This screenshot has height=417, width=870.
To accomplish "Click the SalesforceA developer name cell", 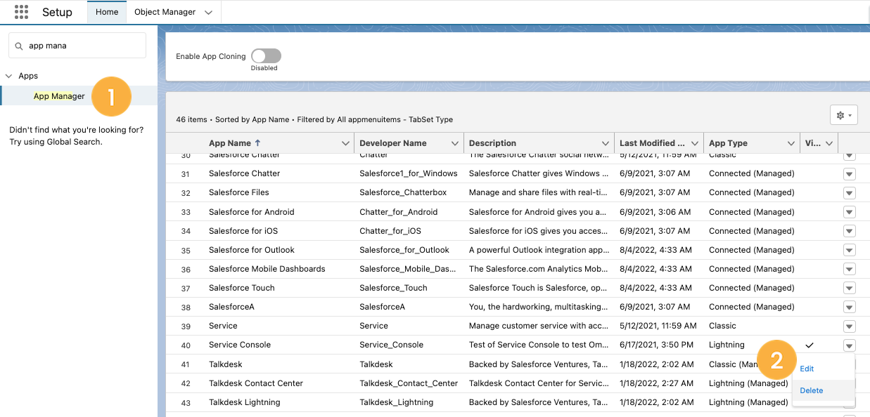I will 382,307.
